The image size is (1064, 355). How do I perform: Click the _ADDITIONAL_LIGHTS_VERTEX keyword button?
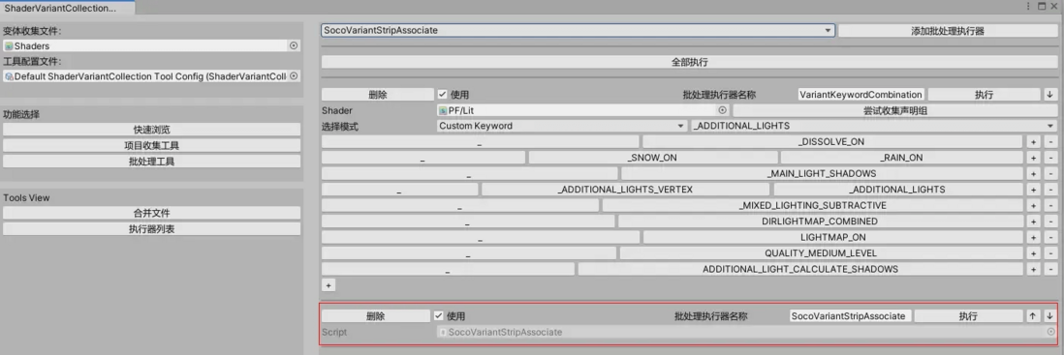(x=625, y=190)
